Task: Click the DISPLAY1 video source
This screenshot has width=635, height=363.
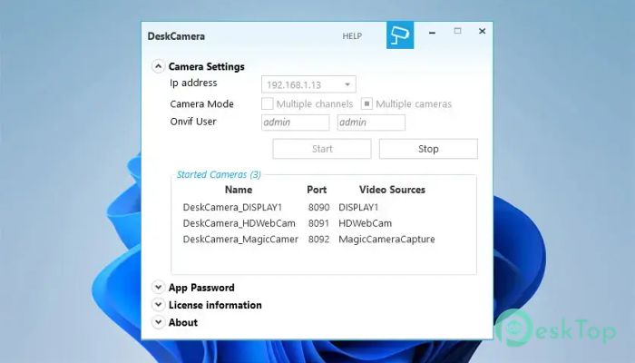Action: click(x=358, y=208)
